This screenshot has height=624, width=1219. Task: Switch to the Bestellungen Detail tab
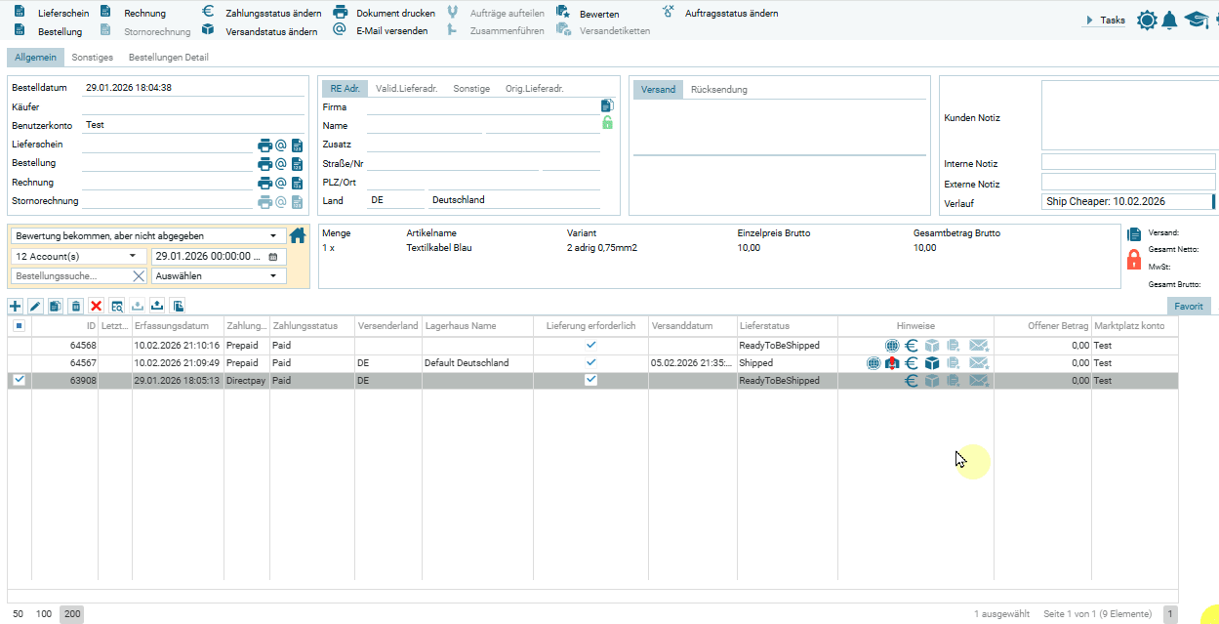point(168,58)
